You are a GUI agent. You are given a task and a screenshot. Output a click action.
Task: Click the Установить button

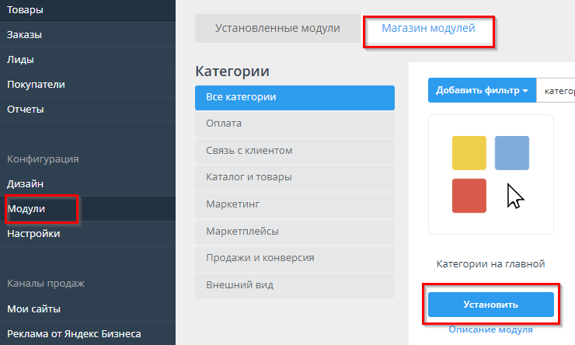click(x=490, y=304)
